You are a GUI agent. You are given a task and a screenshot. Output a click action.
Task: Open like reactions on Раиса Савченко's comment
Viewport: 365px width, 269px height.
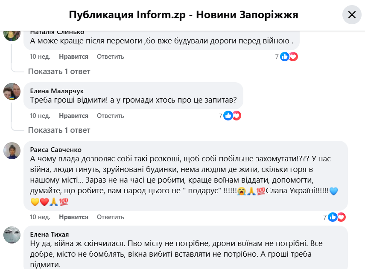coord(333,217)
